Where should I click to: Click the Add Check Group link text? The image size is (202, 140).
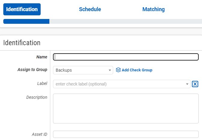click(137, 70)
